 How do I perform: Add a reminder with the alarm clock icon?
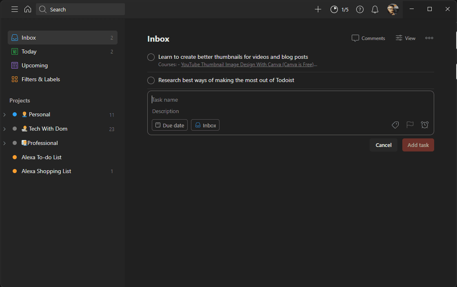(425, 125)
